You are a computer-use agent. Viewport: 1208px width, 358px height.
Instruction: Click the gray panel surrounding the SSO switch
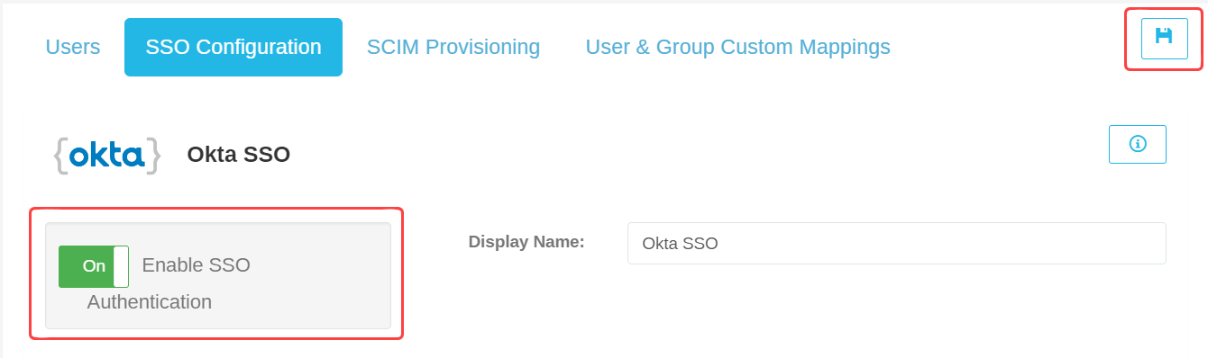[x=218, y=275]
